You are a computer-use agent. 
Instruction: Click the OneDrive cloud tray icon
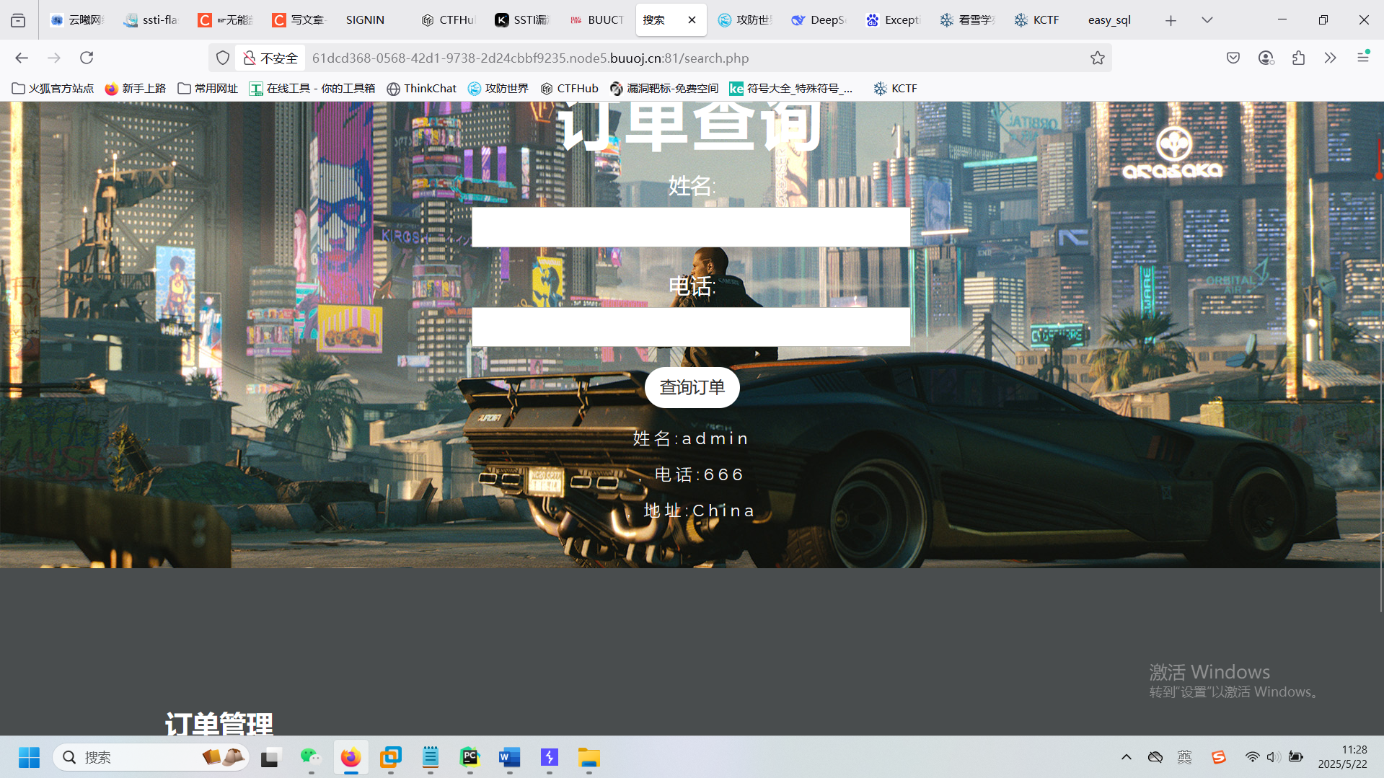click(1155, 757)
